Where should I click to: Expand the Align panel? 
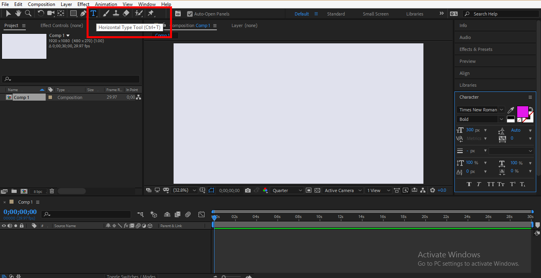coord(464,73)
